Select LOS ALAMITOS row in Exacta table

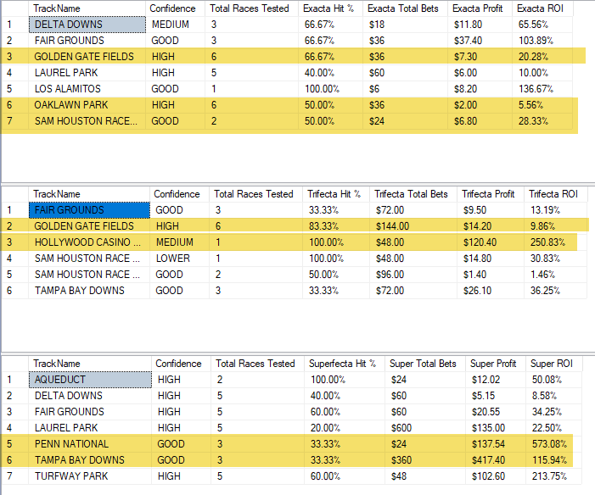pyautogui.click(x=287, y=89)
